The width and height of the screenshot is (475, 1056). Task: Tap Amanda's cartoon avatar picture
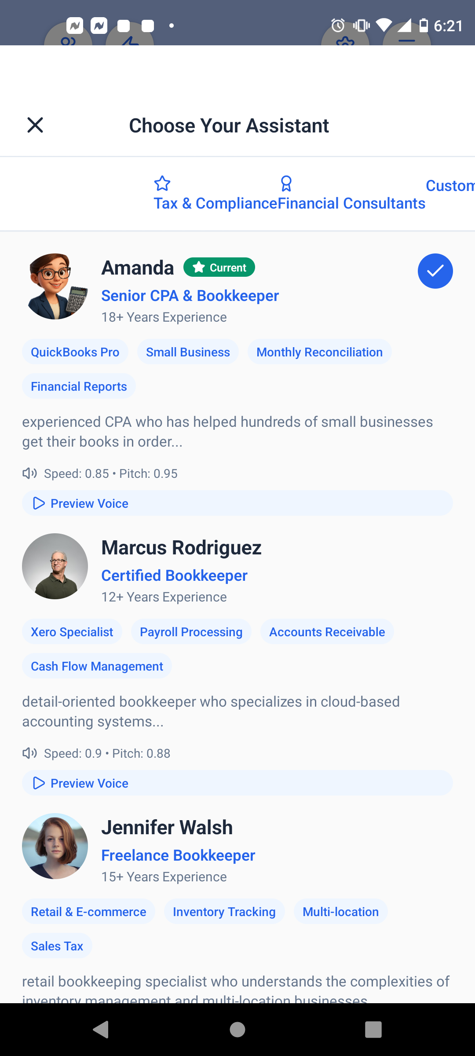click(55, 286)
